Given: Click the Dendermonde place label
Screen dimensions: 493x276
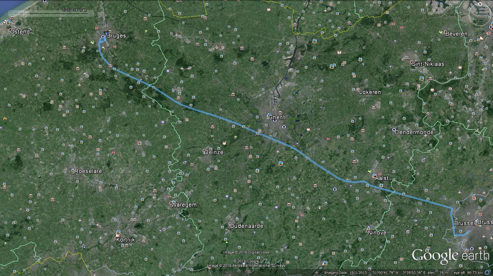Looking at the screenshot, I should point(414,132).
